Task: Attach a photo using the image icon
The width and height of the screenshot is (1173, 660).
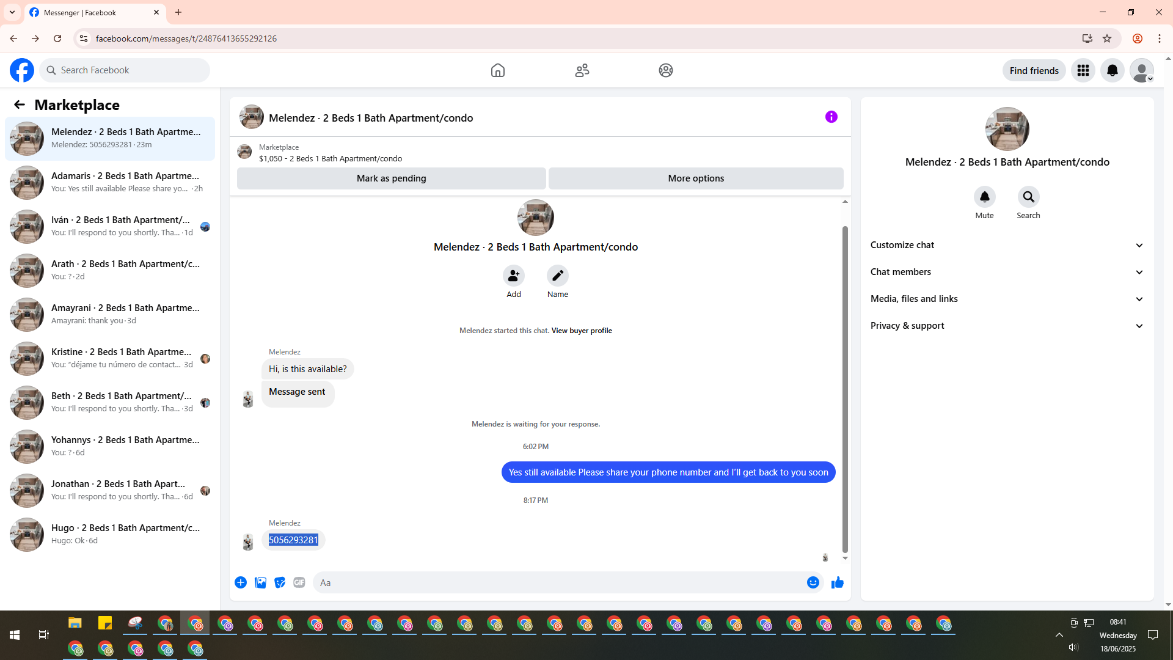Action: pyautogui.click(x=260, y=582)
